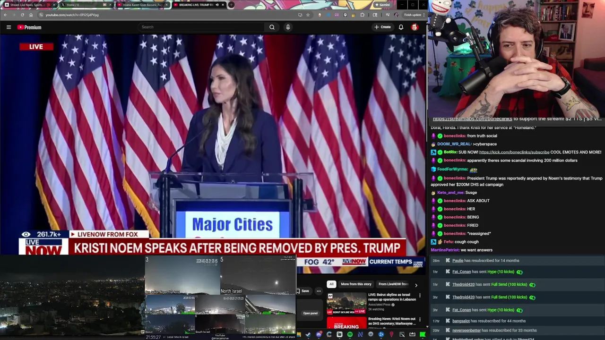Open Steam from the taskbar
Screen dimensions: 605x340
pyautogui.click(x=308, y=334)
